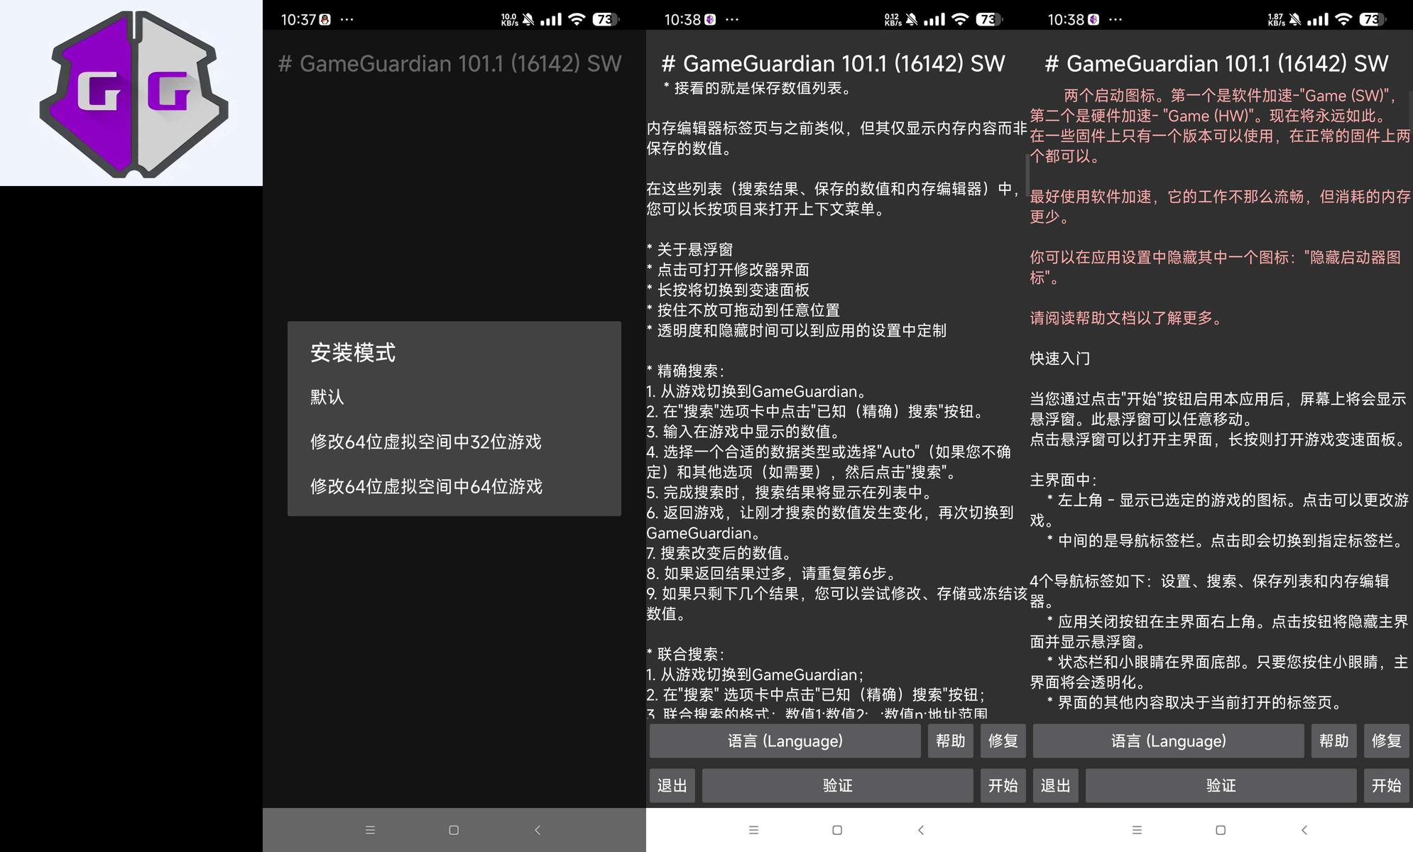The height and width of the screenshot is (852, 1413).
Task: Click 验证 button in right screen
Action: pos(1221,786)
